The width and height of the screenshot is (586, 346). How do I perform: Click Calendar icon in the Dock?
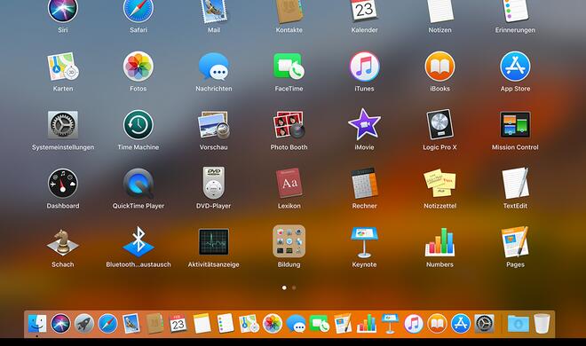(178, 323)
